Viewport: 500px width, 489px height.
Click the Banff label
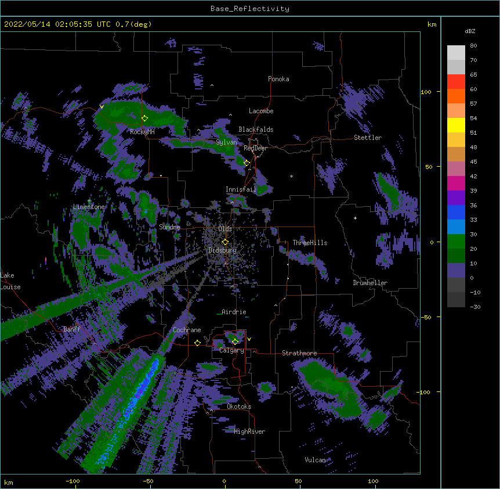click(72, 329)
